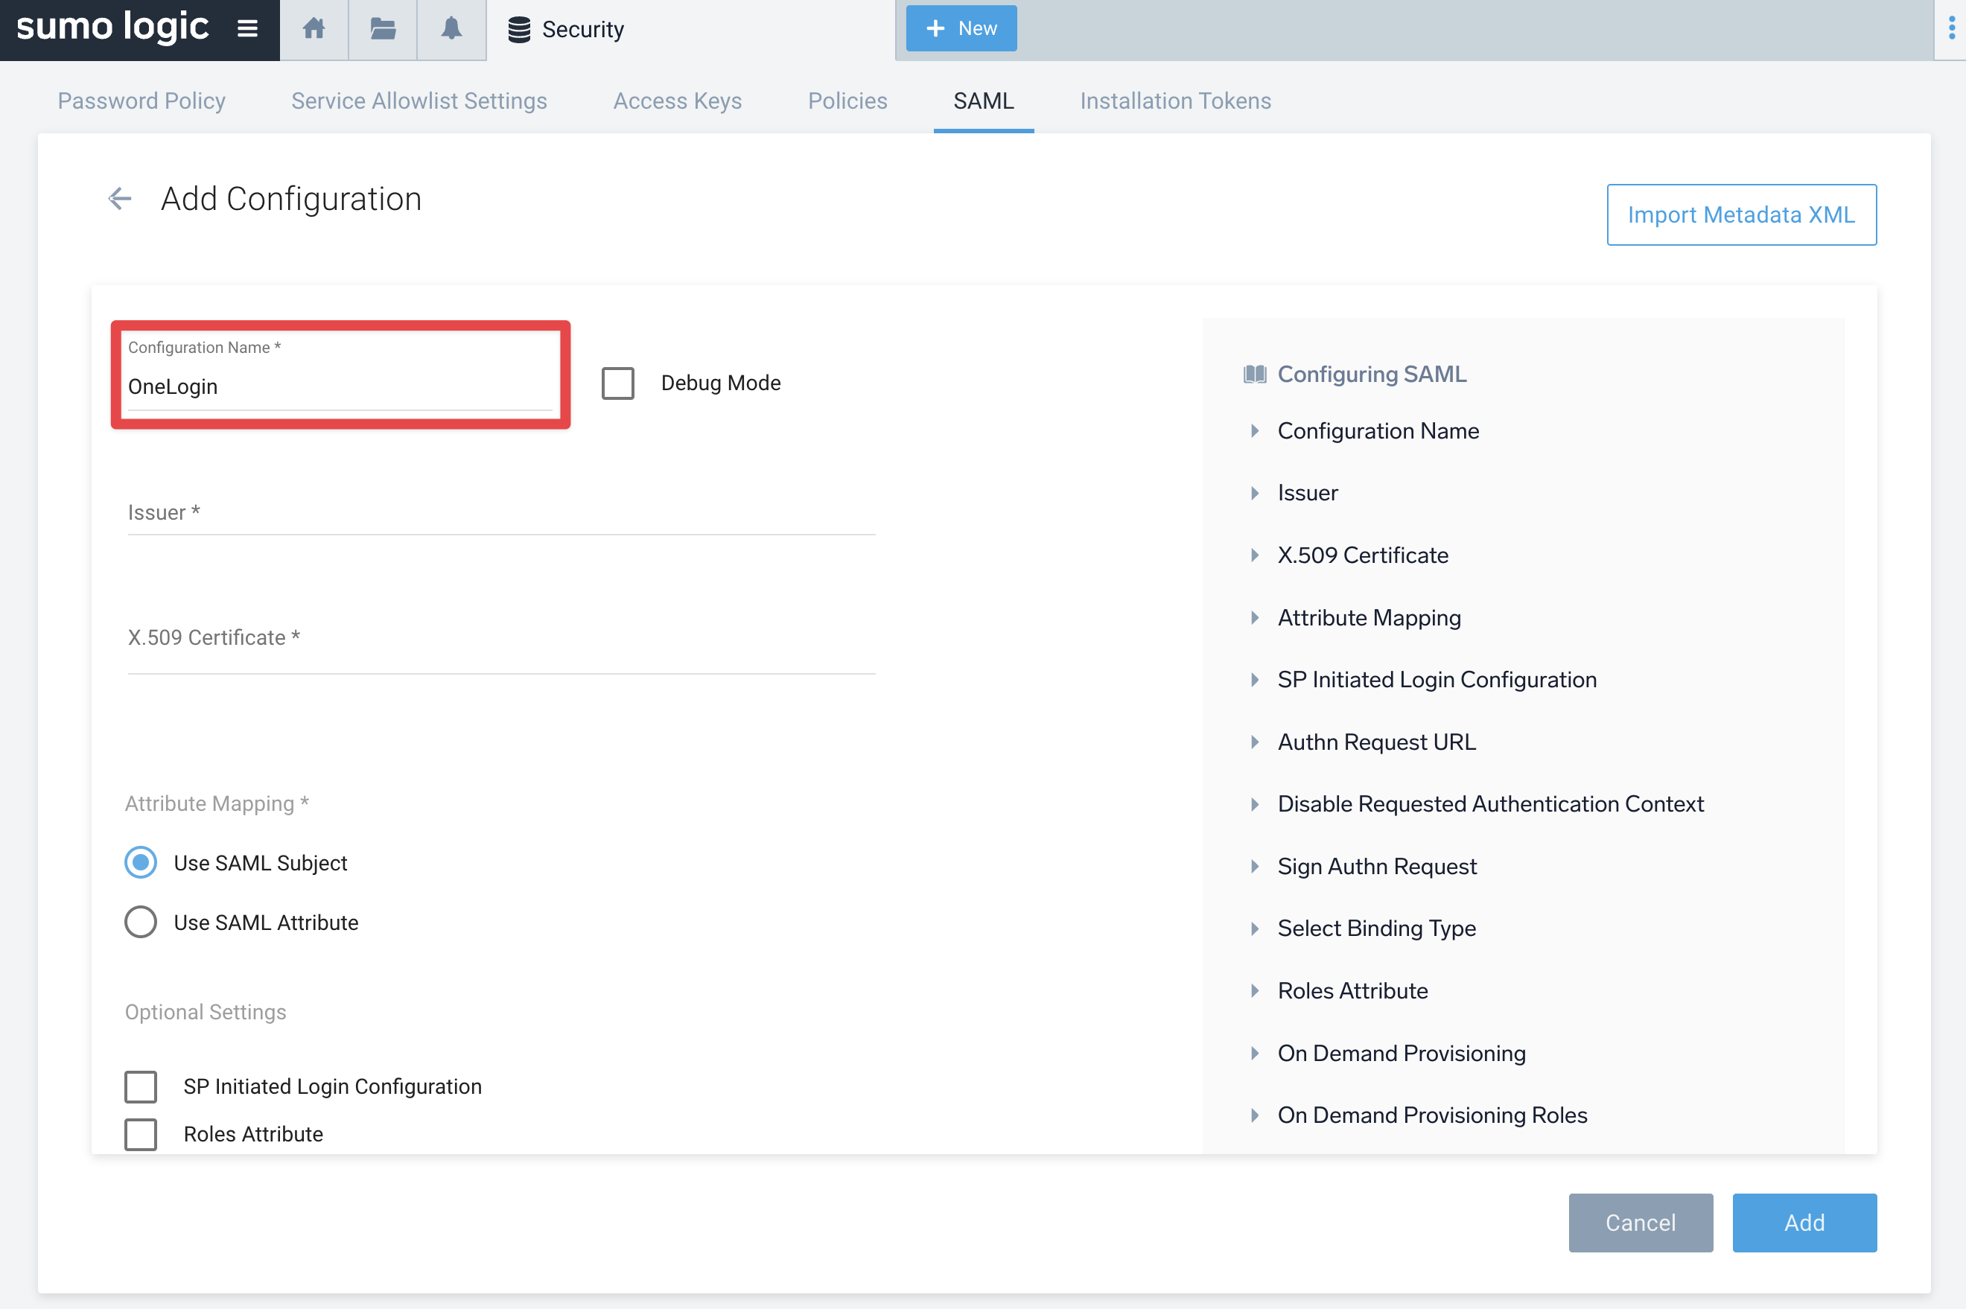Open the Library folder icon
The width and height of the screenshot is (1966, 1309).
point(384,29)
